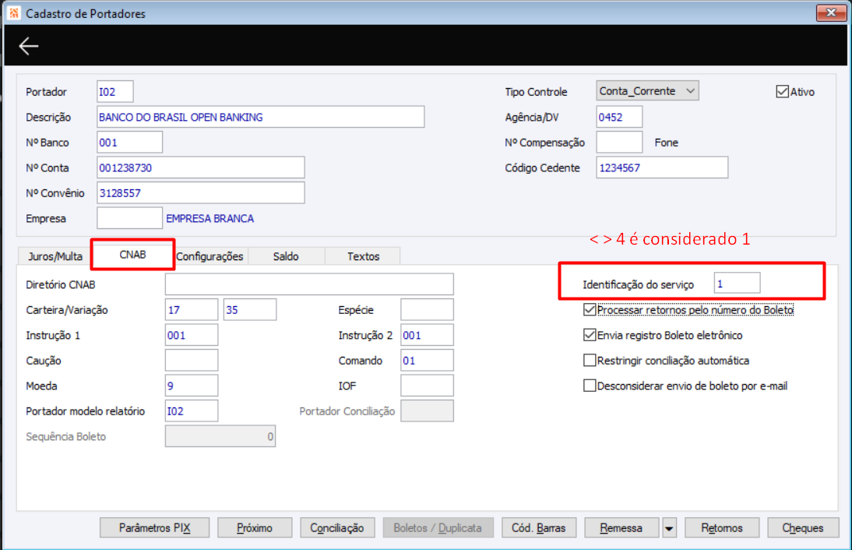The width and height of the screenshot is (852, 550).
Task: Enable Desconsiderar envio de boleto por e-mail
Action: [589, 386]
